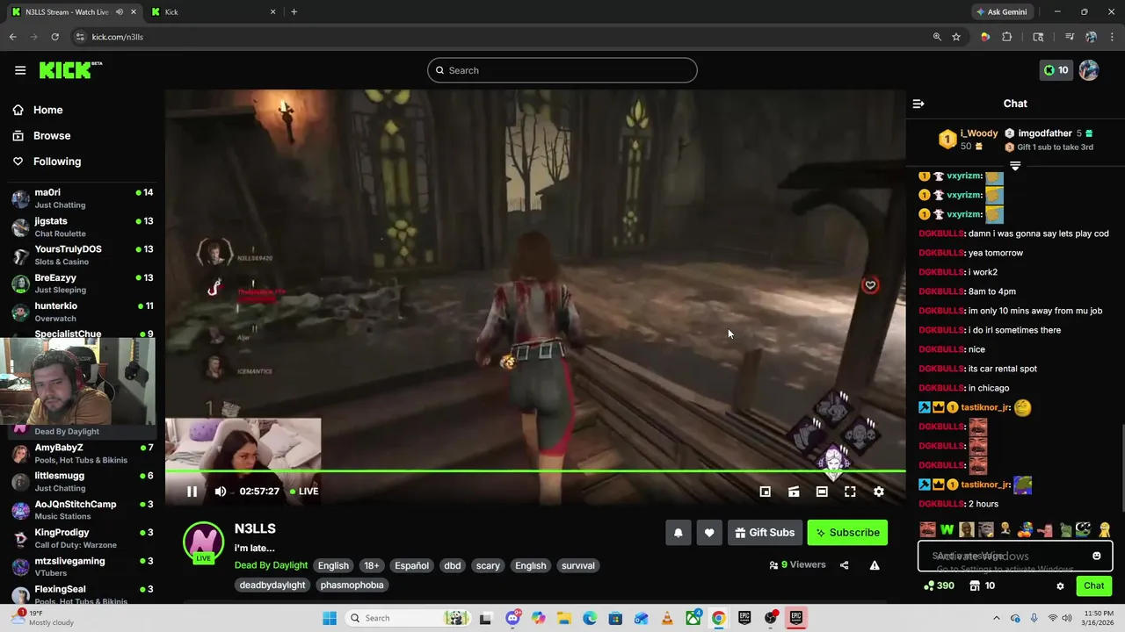Click the Kick search box

coord(562,70)
